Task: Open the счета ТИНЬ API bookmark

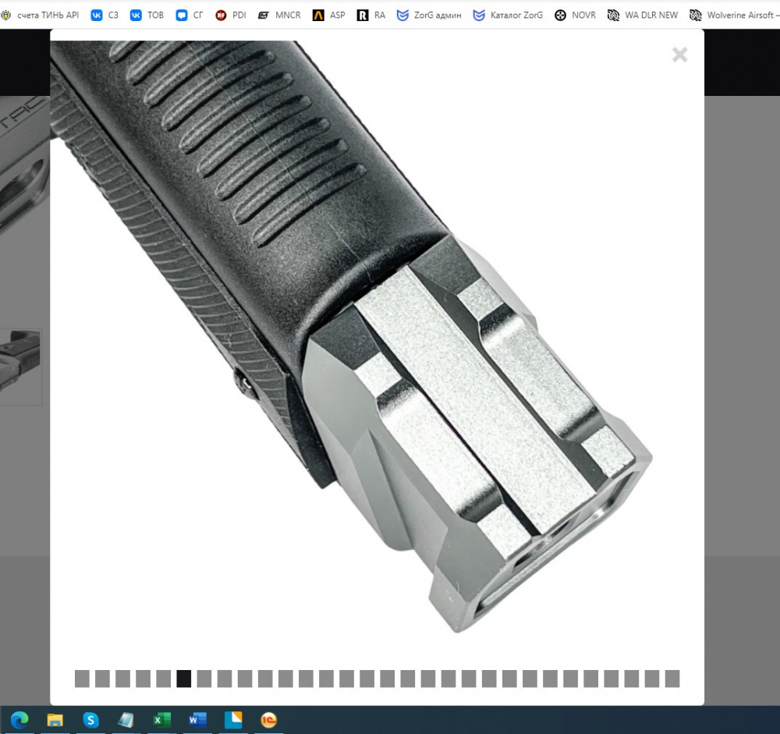Action: pyautogui.click(x=41, y=15)
